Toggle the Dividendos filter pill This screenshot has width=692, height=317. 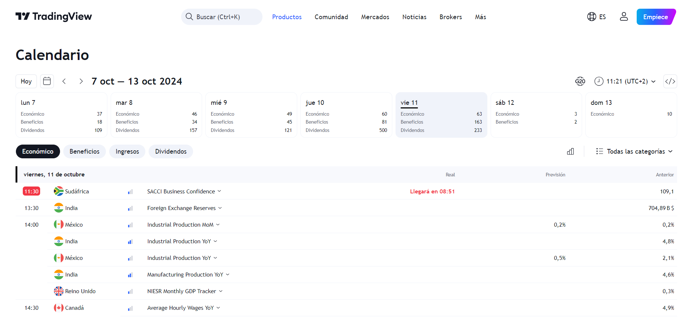[171, 151]
